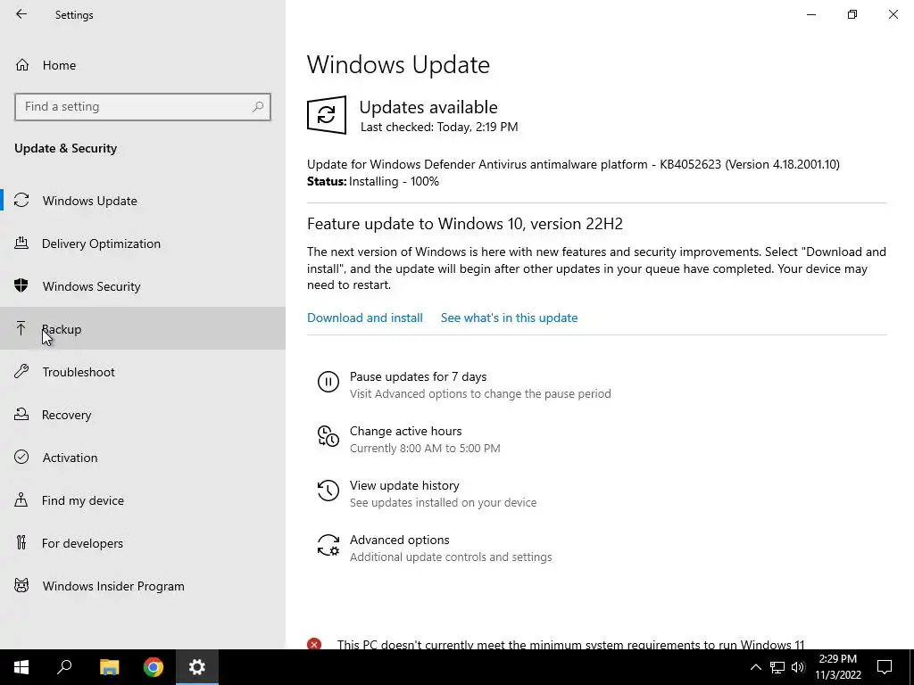914x685 pixels.
Task: Open File Explorer from the taskbar
Action: pos(109,667)
